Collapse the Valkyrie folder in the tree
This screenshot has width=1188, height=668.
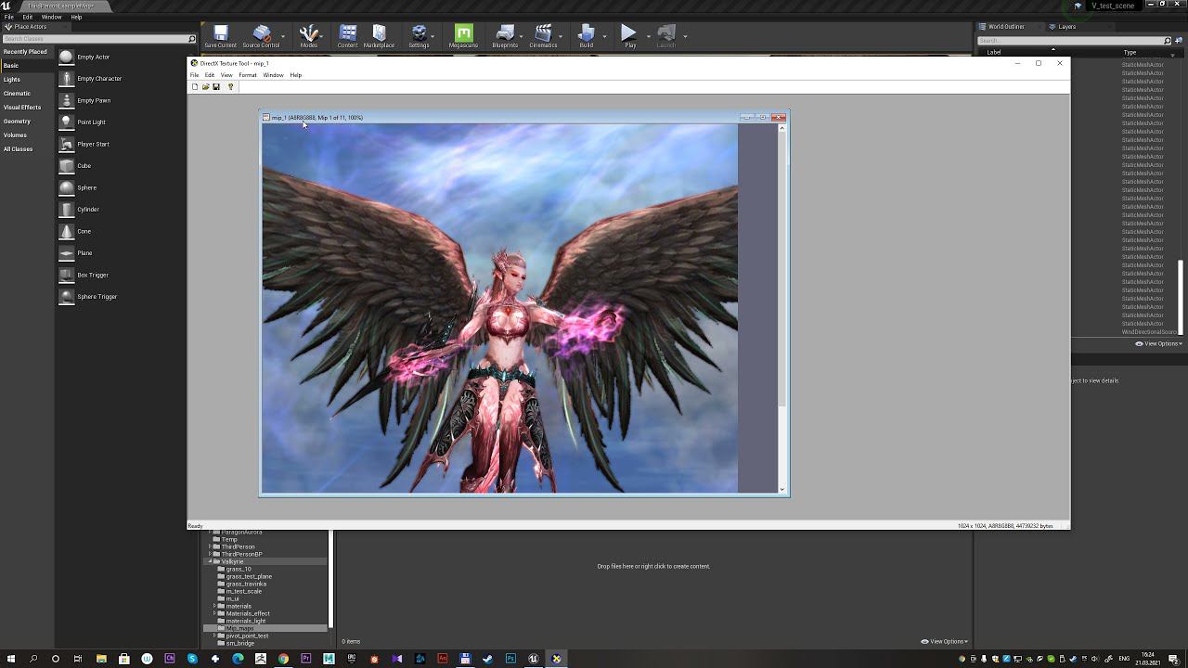pos(211,561)
